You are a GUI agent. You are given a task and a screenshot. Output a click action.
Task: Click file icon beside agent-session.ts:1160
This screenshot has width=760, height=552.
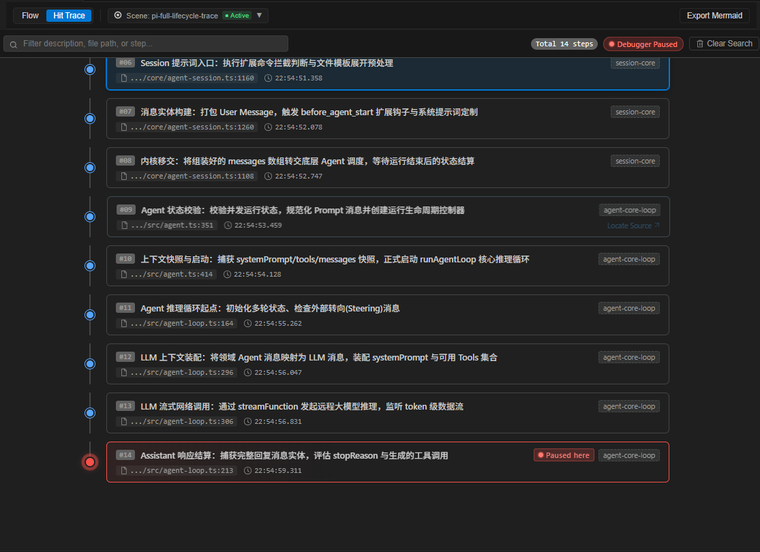click(x=123, y=78)
